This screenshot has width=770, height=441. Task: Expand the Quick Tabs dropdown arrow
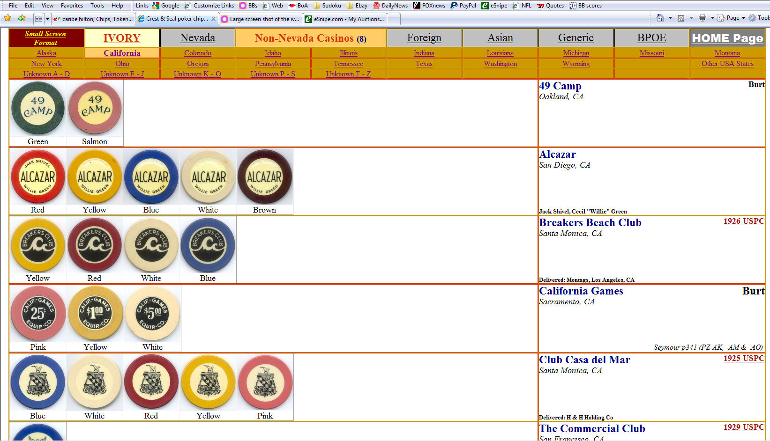coord(47,19)
